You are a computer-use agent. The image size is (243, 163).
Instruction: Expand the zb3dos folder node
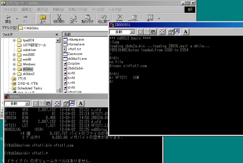pyautogui.click(x=14, y=69)
